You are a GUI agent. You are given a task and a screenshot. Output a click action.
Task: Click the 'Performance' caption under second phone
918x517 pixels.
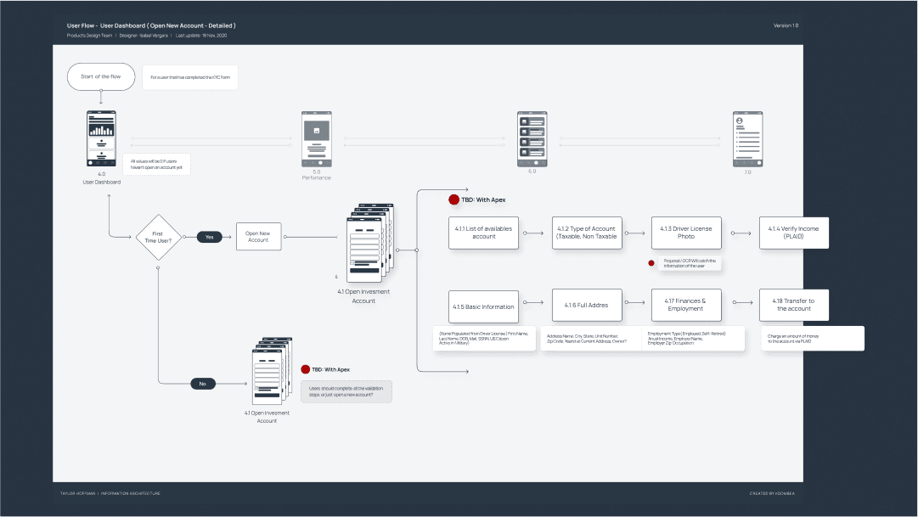click(316, 178)
